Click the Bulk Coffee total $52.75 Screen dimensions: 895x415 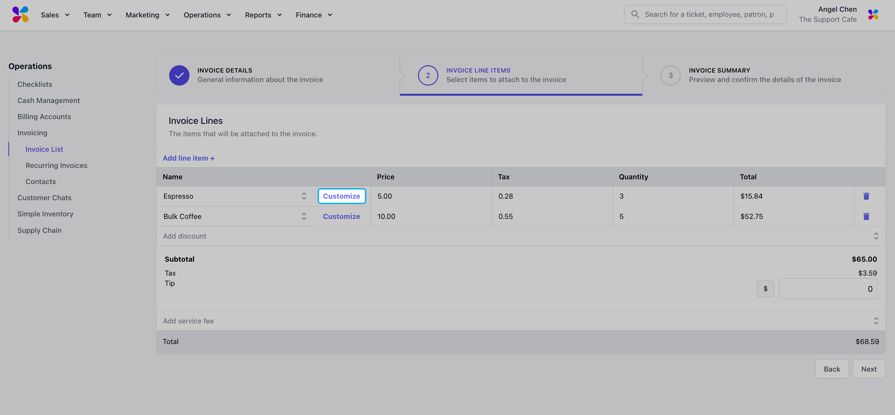pos(752,216)
